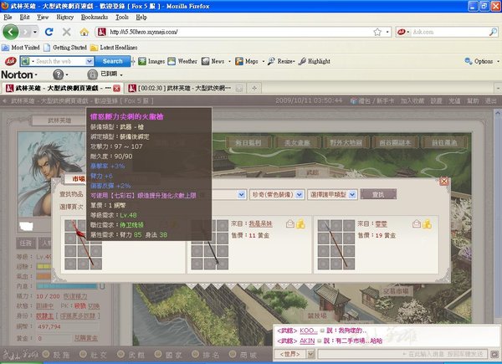Open the Help menu
Viewport: 502px width, 364px height.
pos(141,17)
